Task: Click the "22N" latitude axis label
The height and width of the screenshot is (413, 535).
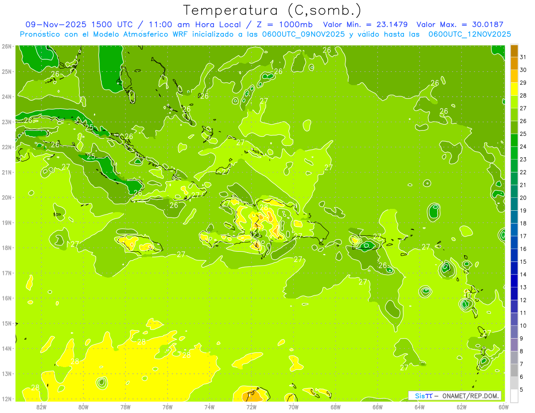Action: point(6,147)
